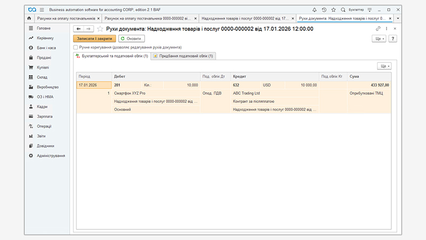Navigate back with the left arrow
Image resolution: width=426 pixels, height=240 pixels.
coord(78,29)
